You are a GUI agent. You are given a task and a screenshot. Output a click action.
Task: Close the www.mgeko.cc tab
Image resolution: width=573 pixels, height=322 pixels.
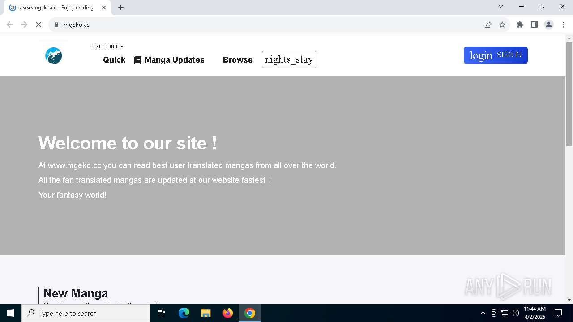104,8
